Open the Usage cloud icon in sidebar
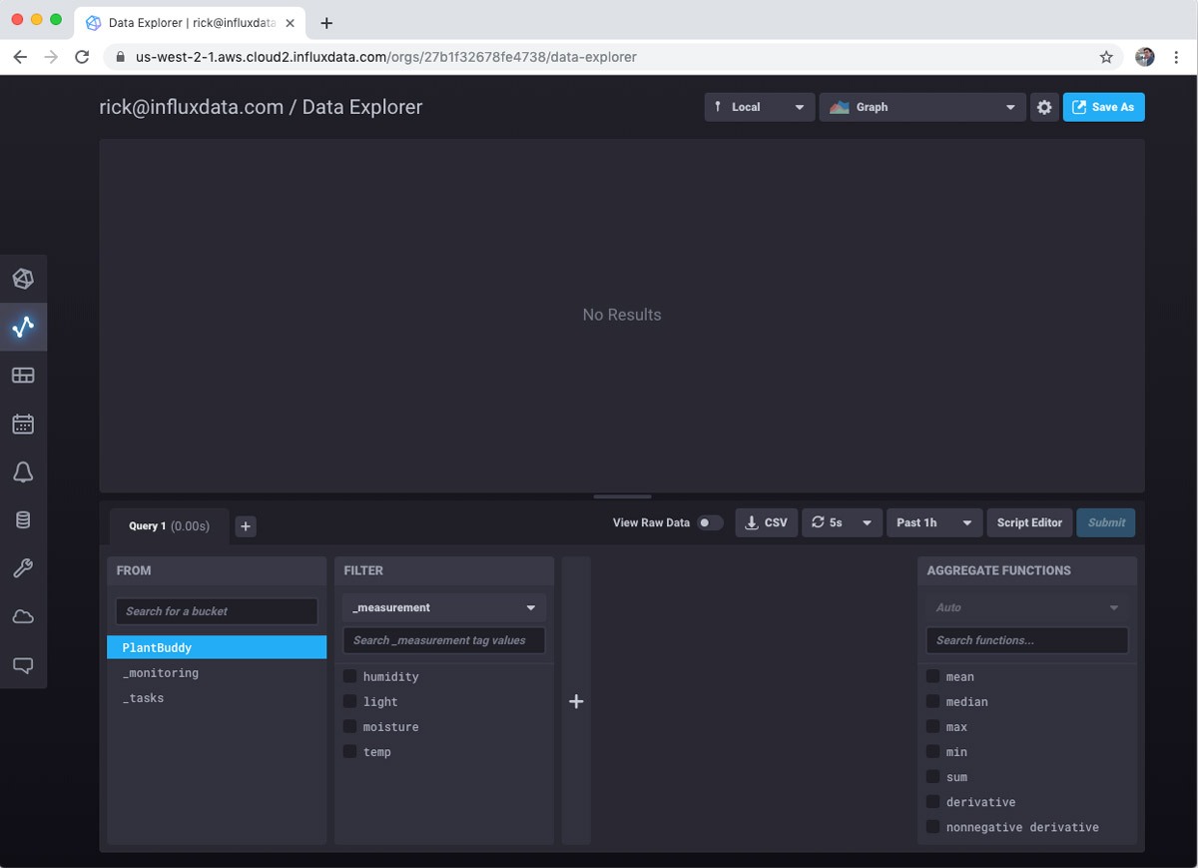 point(24,616)
